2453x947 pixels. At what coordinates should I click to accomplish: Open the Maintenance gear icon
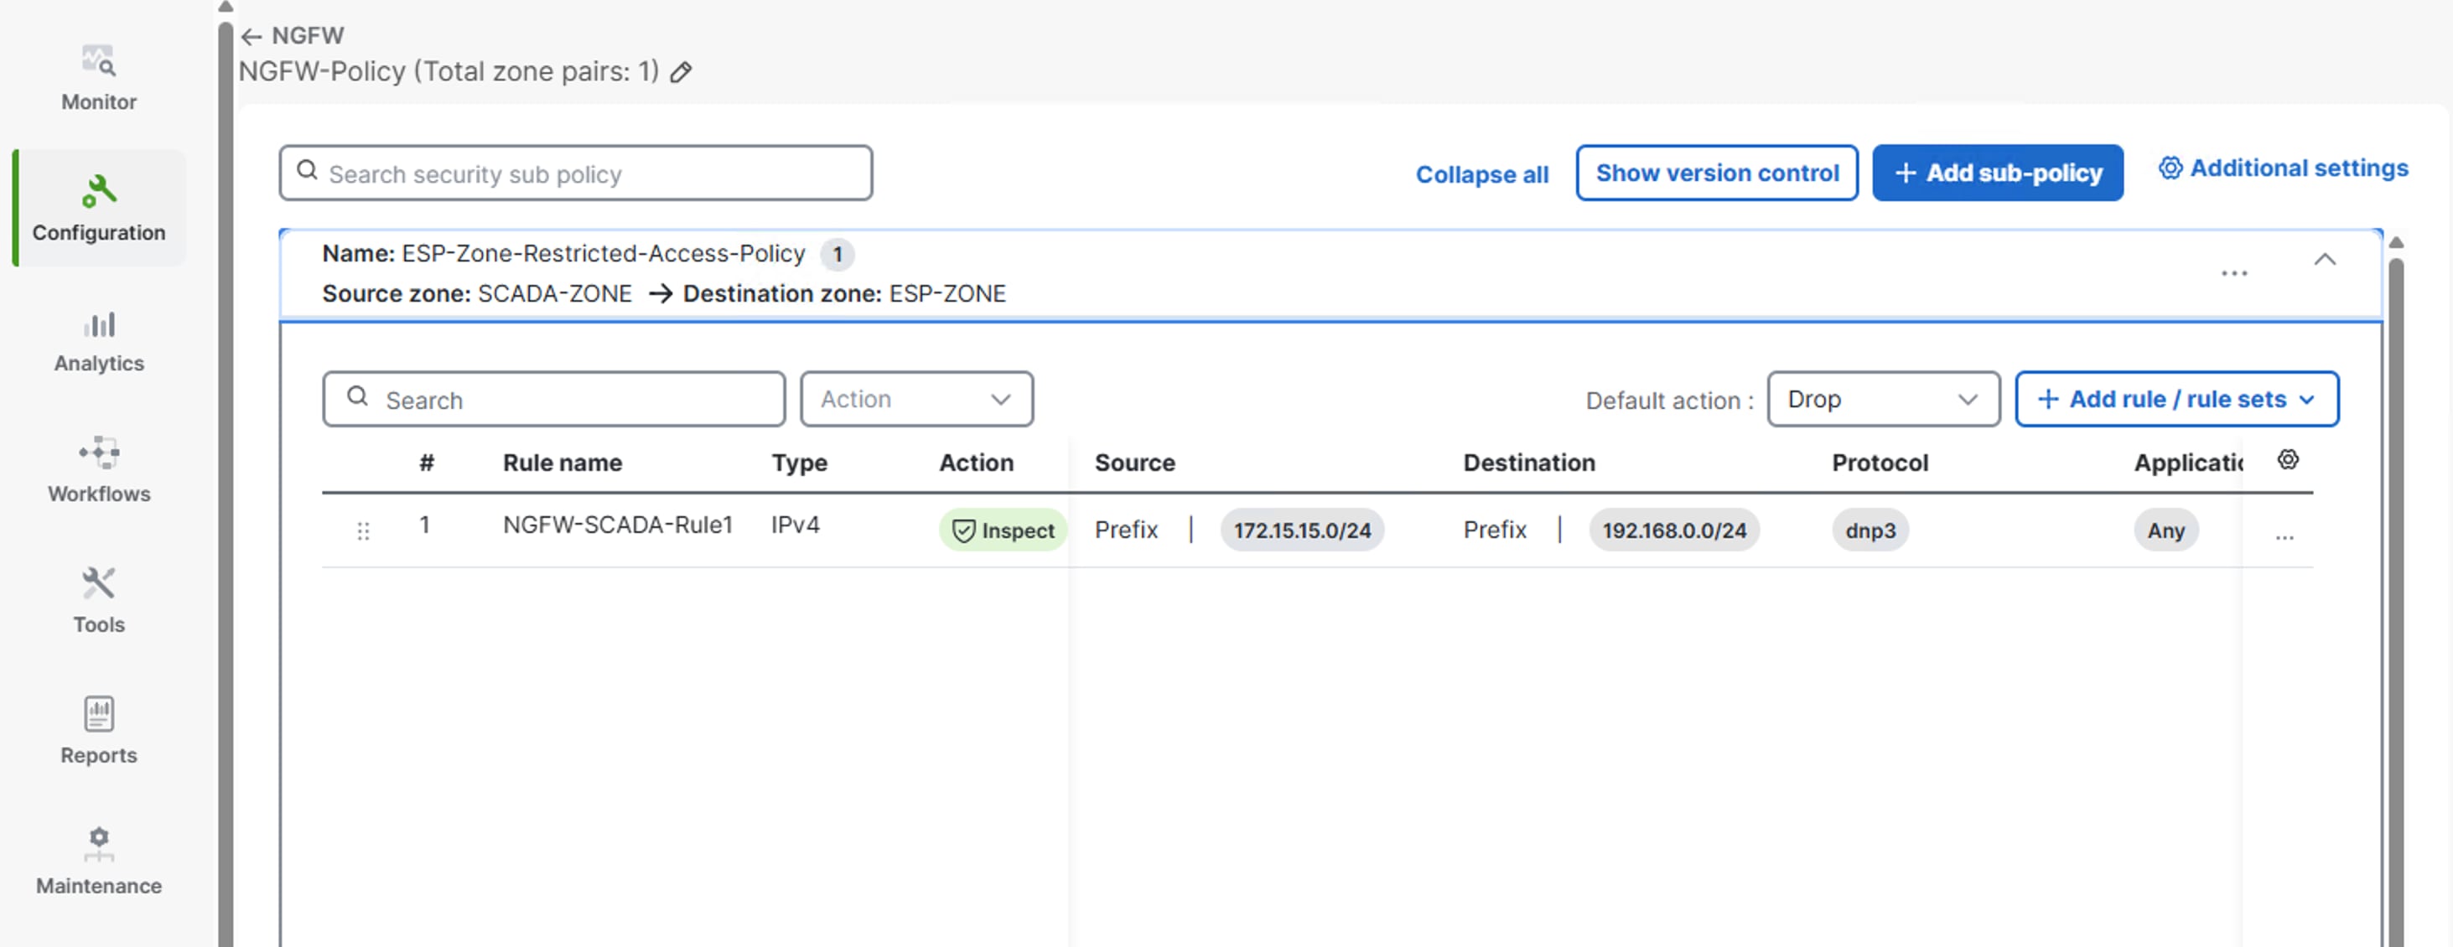98,844
